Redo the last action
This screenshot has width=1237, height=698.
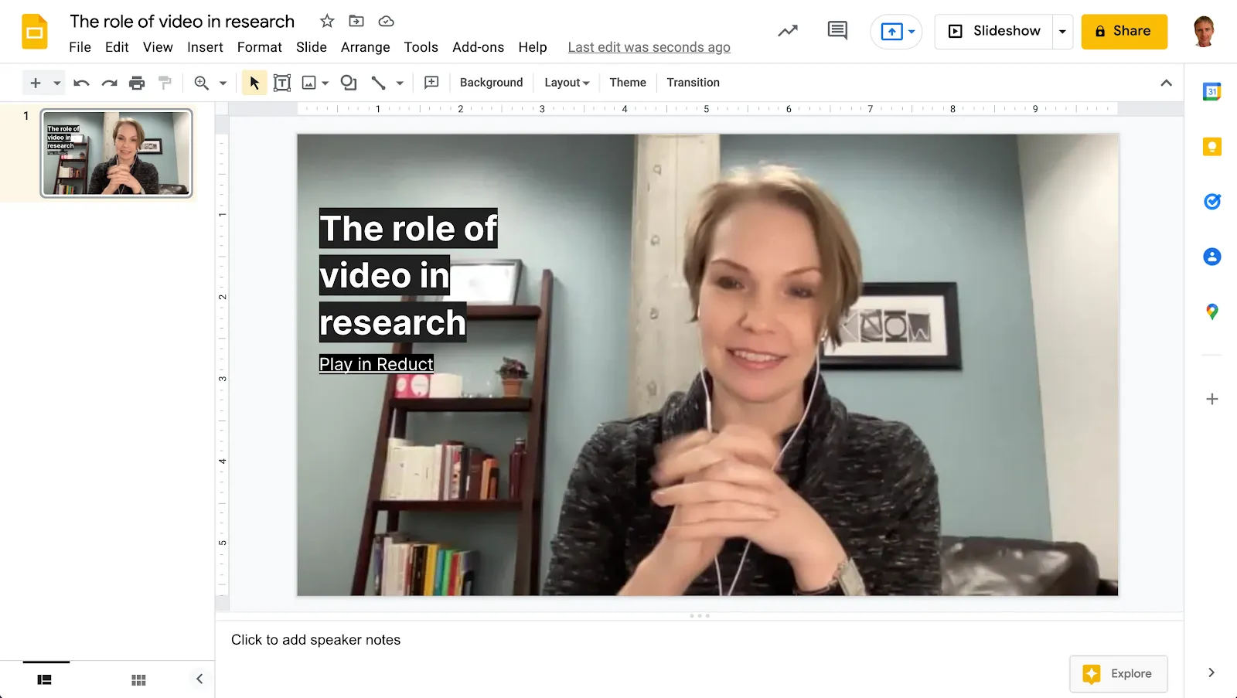click(x=109, y=83)
